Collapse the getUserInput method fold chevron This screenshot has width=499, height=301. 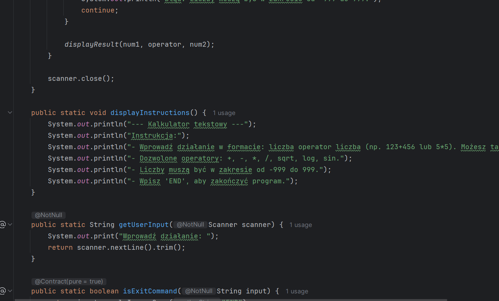(x=10, y=224)
